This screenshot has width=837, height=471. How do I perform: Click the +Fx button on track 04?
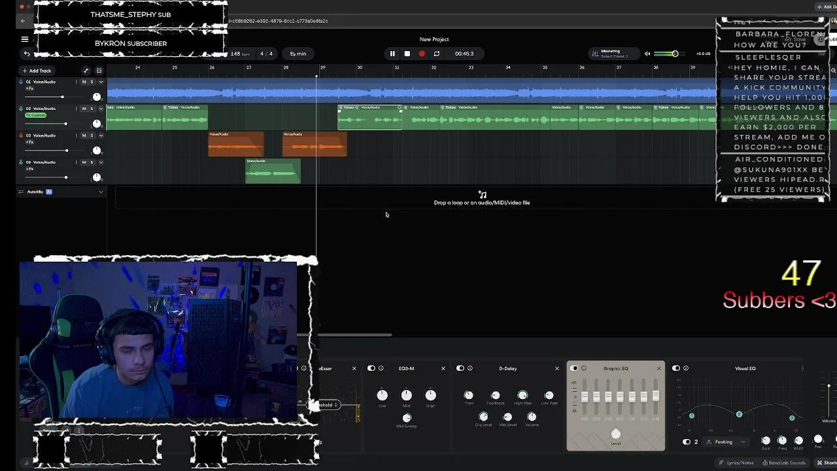[29, 169]
